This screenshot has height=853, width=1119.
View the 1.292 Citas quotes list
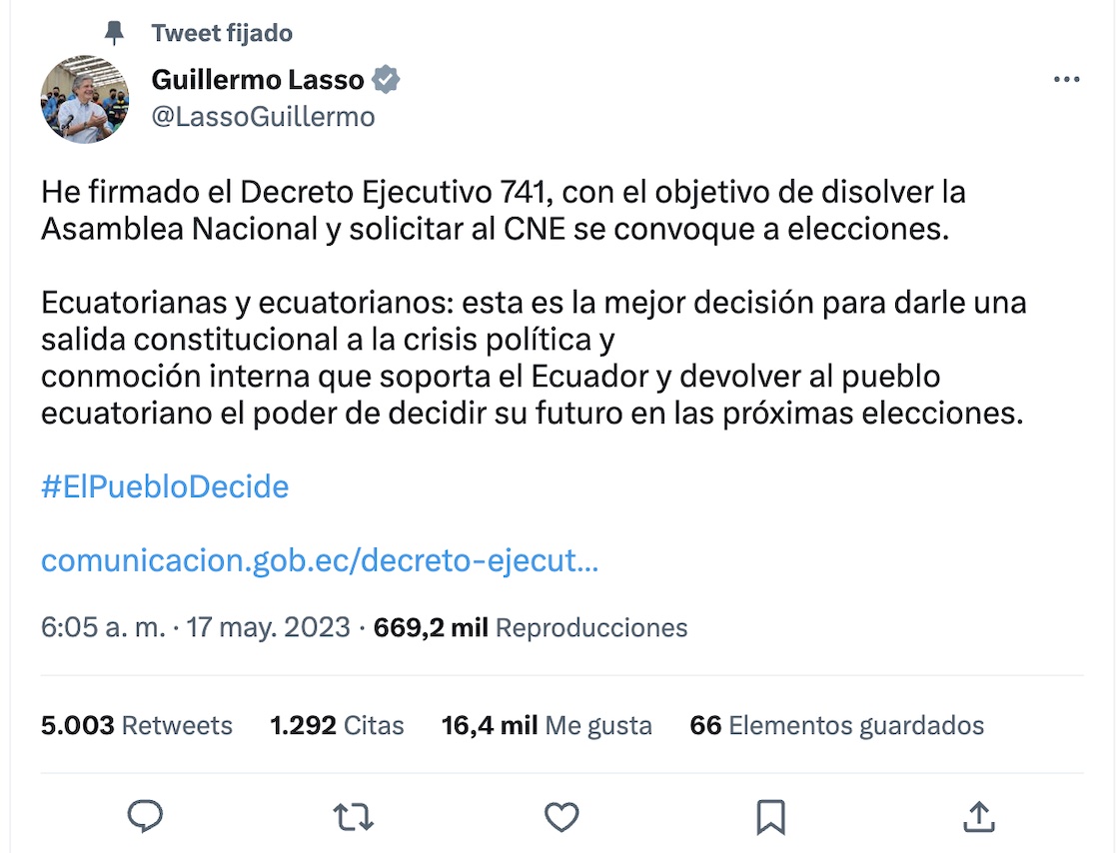pos(337,725)
